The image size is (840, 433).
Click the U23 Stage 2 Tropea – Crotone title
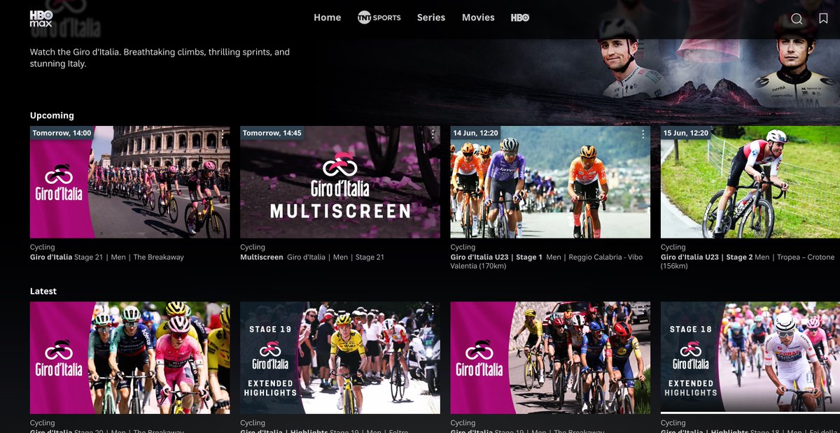tap(748, 262)
